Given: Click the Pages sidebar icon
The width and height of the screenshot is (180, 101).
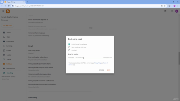Looking at the screenshot, I should pyautogui.click(x=4, y=50).
